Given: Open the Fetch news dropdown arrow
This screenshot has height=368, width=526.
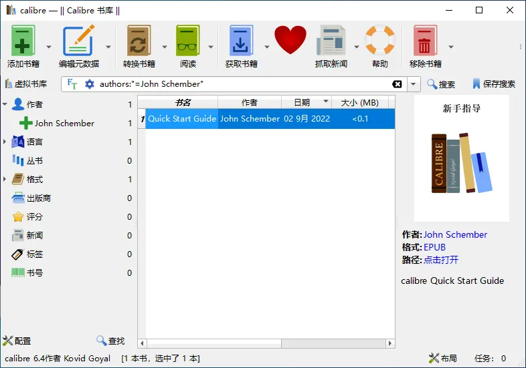Looking at the screenshot, I should pyautogui.click(x=357, y=47).
